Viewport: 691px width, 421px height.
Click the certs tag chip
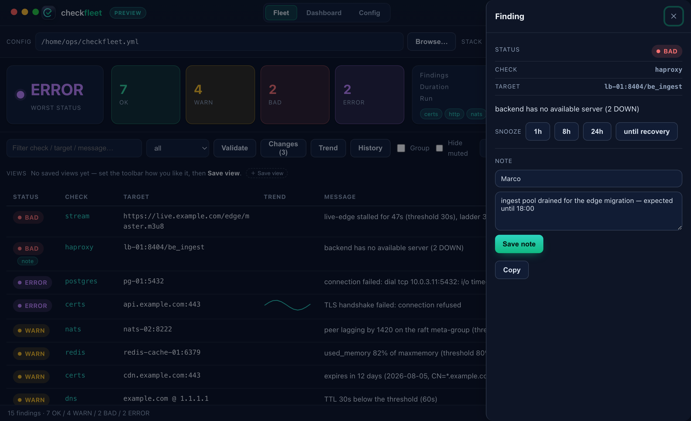click(431, 114)
